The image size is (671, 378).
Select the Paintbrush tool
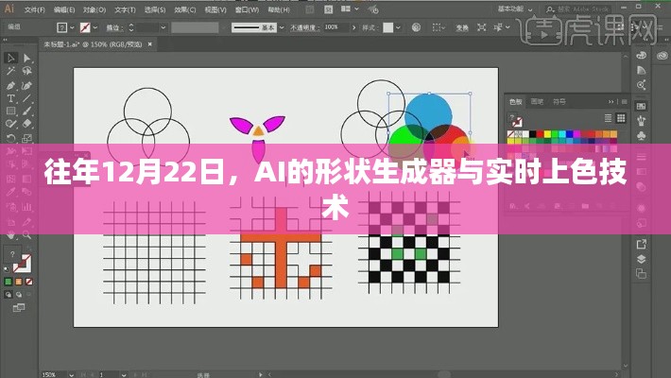[26, 112]
